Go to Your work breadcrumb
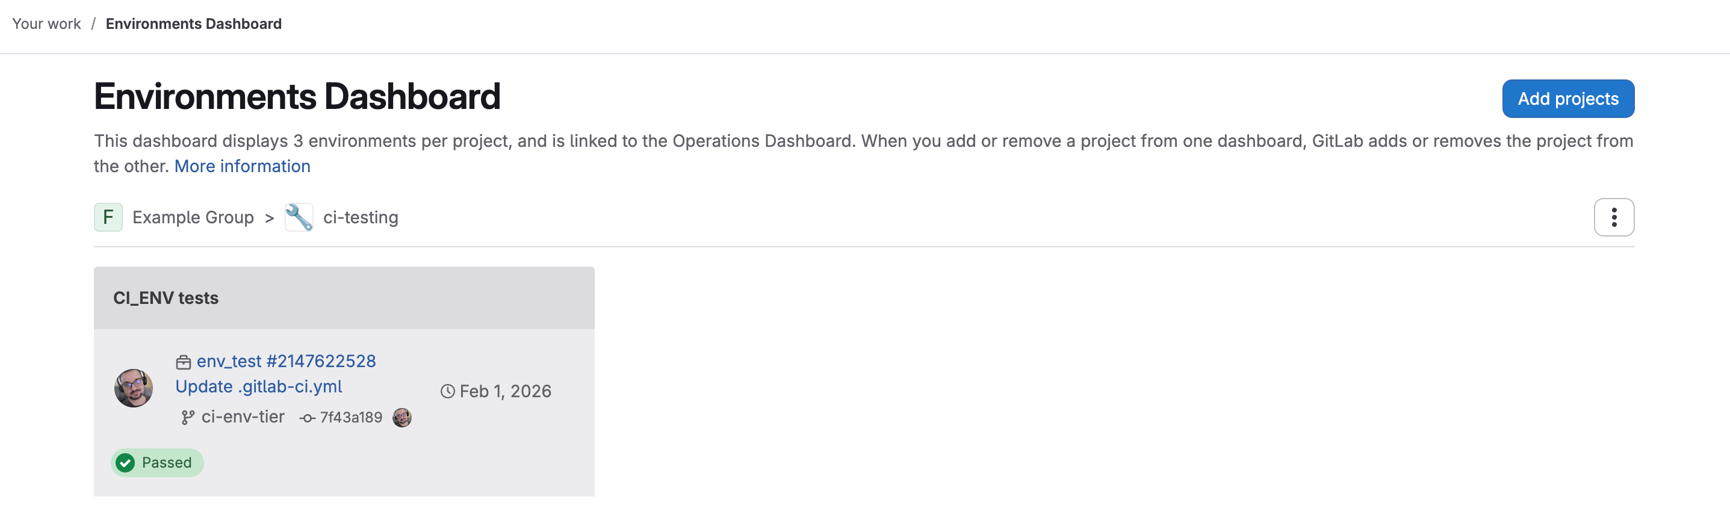The height and width of the screenshot is (520, 1730). [46, 23]
